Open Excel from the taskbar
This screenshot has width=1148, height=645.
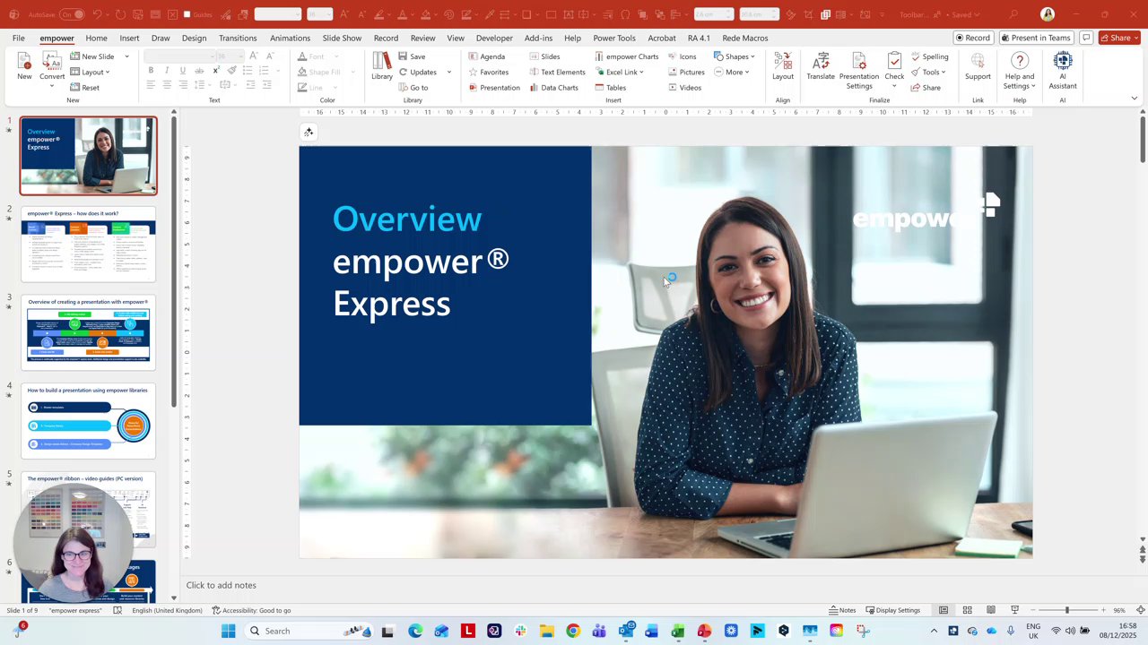[678, 631]
